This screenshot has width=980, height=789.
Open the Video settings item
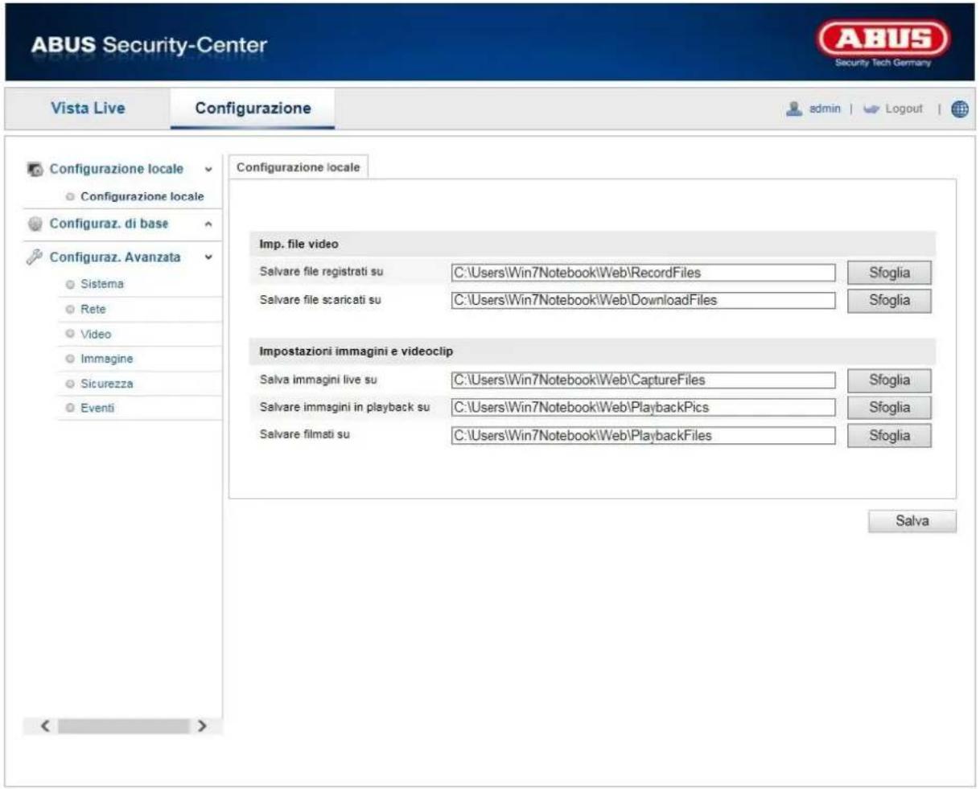pyautogui.click(x=95, y=335)
